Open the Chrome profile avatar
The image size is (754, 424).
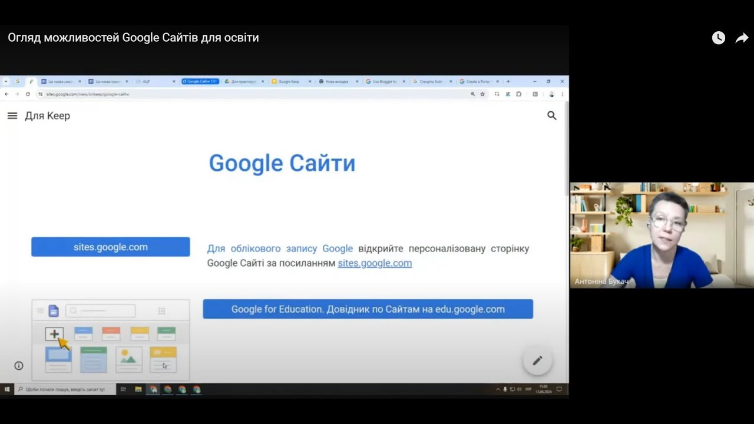pyautogui.click(x=551, y=94)
